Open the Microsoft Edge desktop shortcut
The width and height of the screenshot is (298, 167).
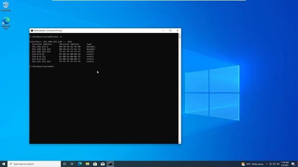pyautogui.click(x=6, y=23)
